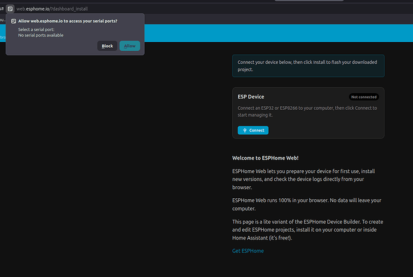Click the 'ESPHome Web runs 100% in your browser' paragraph
Screen dimensions: 413x277
pos(306,204)
